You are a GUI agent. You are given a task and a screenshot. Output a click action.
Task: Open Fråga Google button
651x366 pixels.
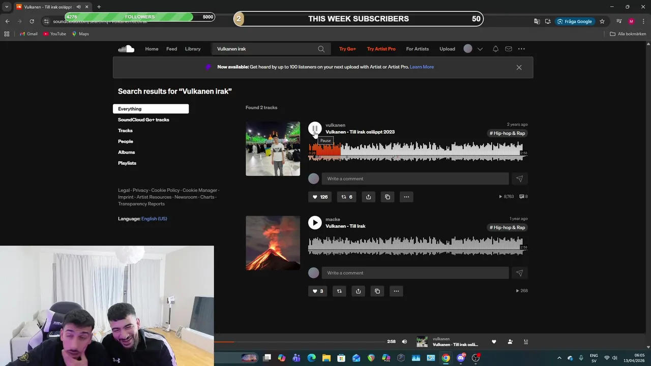tap(574, 21)
